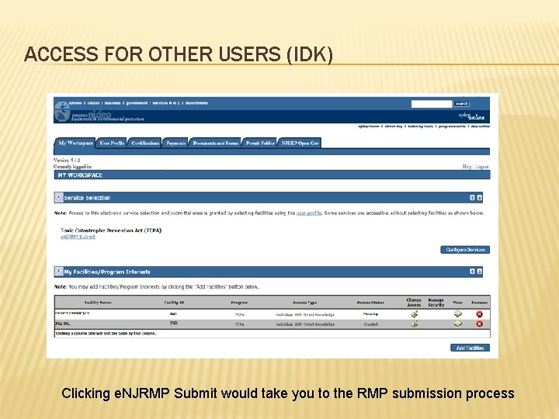Remove the Granted facility with red X

tap(479, 324)
